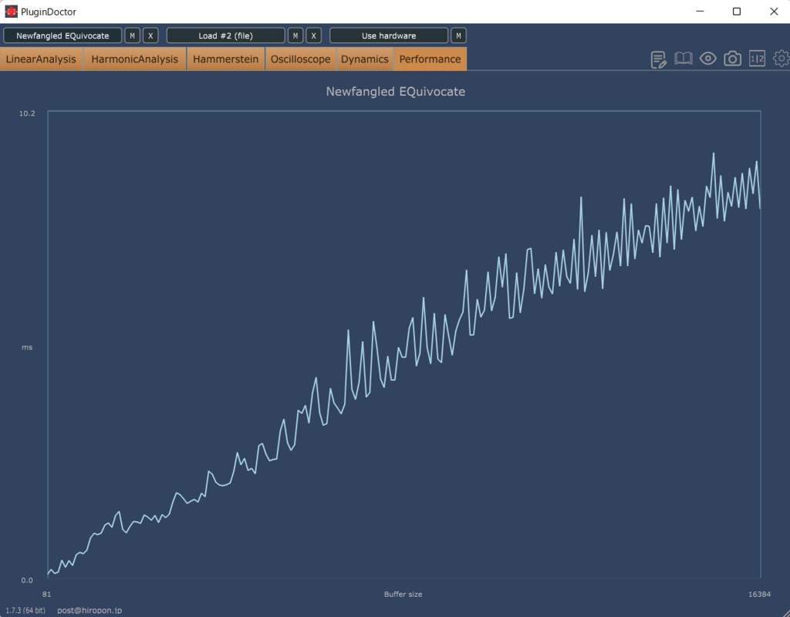Screen dimensions: 790x617
Task: Click the post@hiropon.jp email link
Action: click(89, 610)
